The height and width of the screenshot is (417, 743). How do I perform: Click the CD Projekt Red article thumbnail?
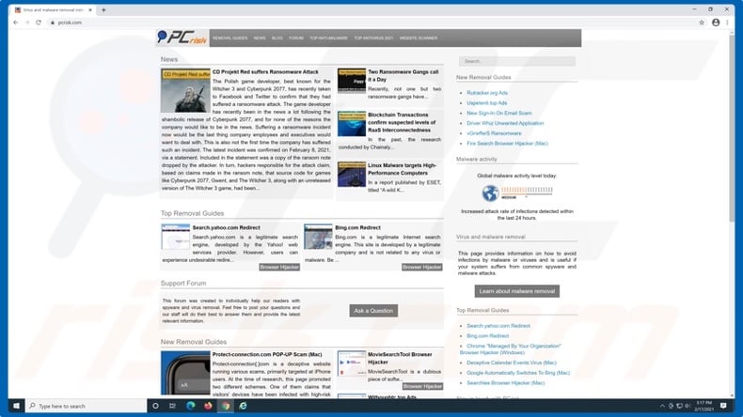pos(185,90)
